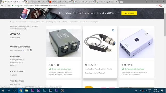Switch to grid view layout icon

tap(31, 50)
